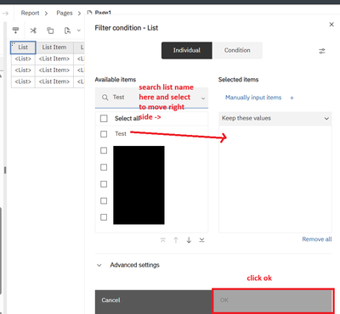This screenshot has height=314, width=340.
Task: Click the filter icon in the report toolbar
Action: [16, 30]
